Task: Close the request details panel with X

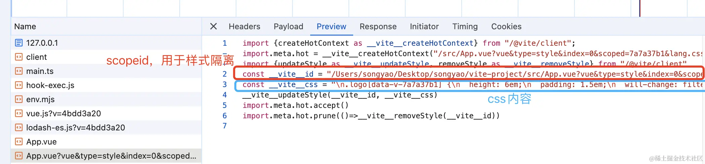Action: (214, 26)
